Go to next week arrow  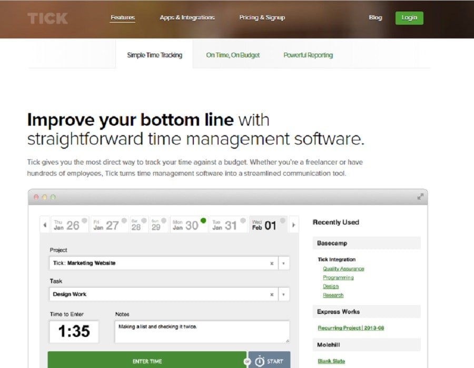pos(293,224)
